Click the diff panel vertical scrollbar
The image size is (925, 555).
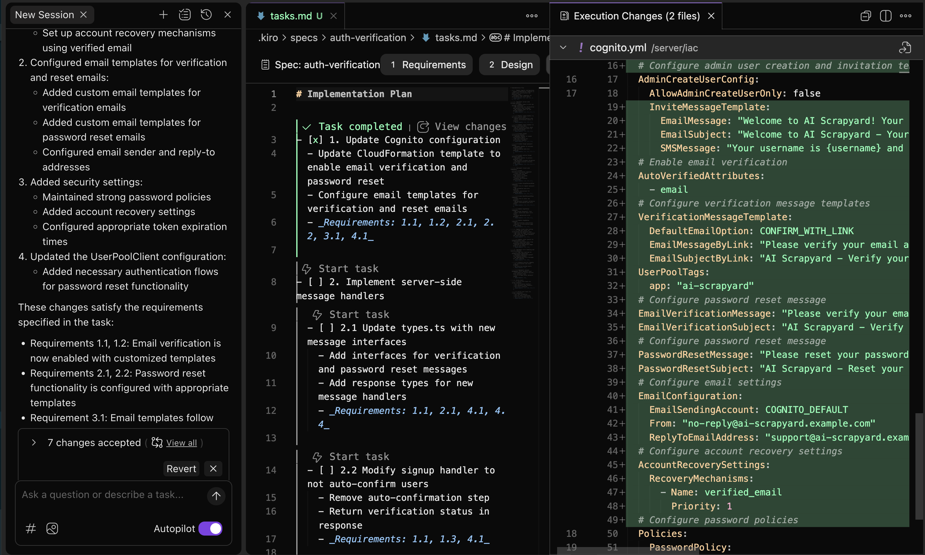(919, 466)
